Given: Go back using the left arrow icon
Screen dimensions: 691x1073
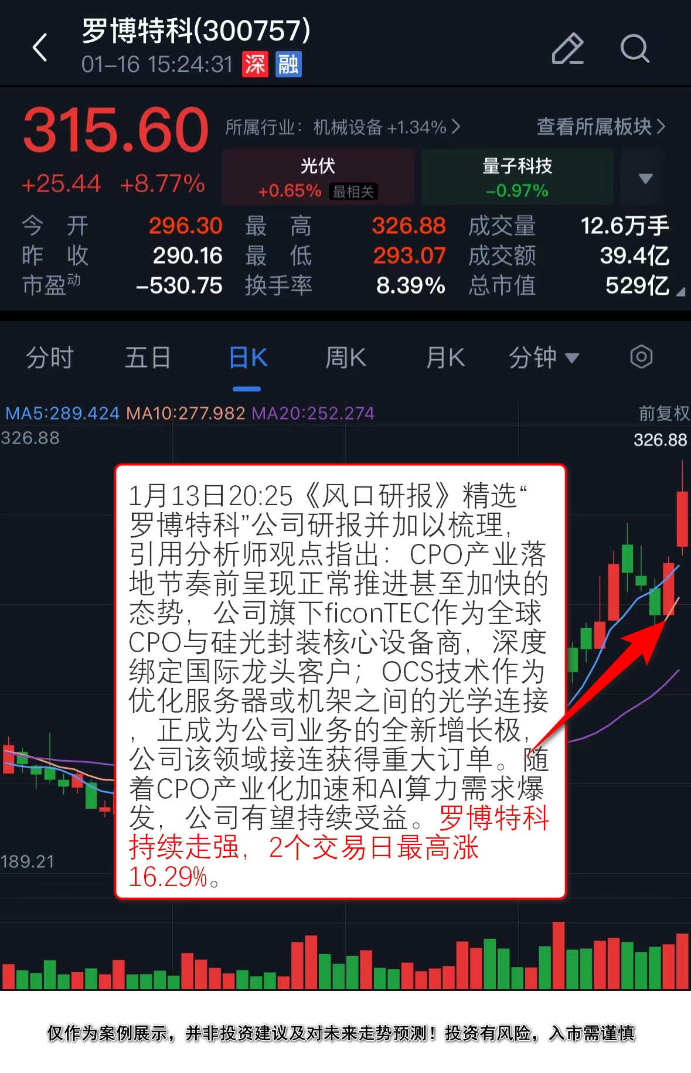Looking at the screenshot, I should [x=40, y=47].
